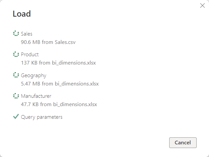This screenshot has height=157, width=209.
Task: Click the Manufacturer loading spinner icon
Action: coord(15,96)
